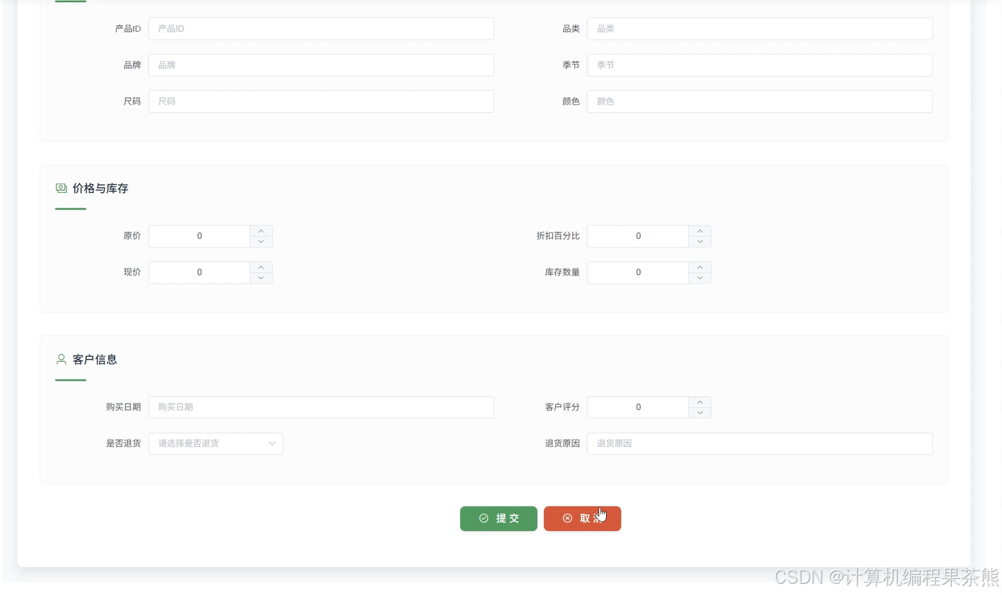Increase 客户评分 with the up arrow
Screen dimensions: 1002x595
pyautogui.click(x=700, y=402)
